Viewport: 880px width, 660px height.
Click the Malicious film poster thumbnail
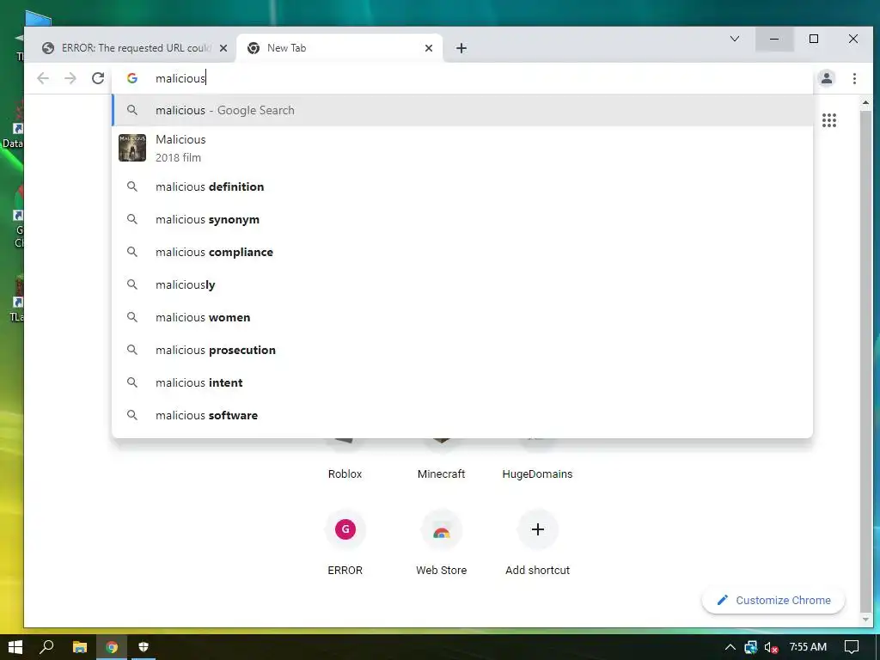click(132, 148)
